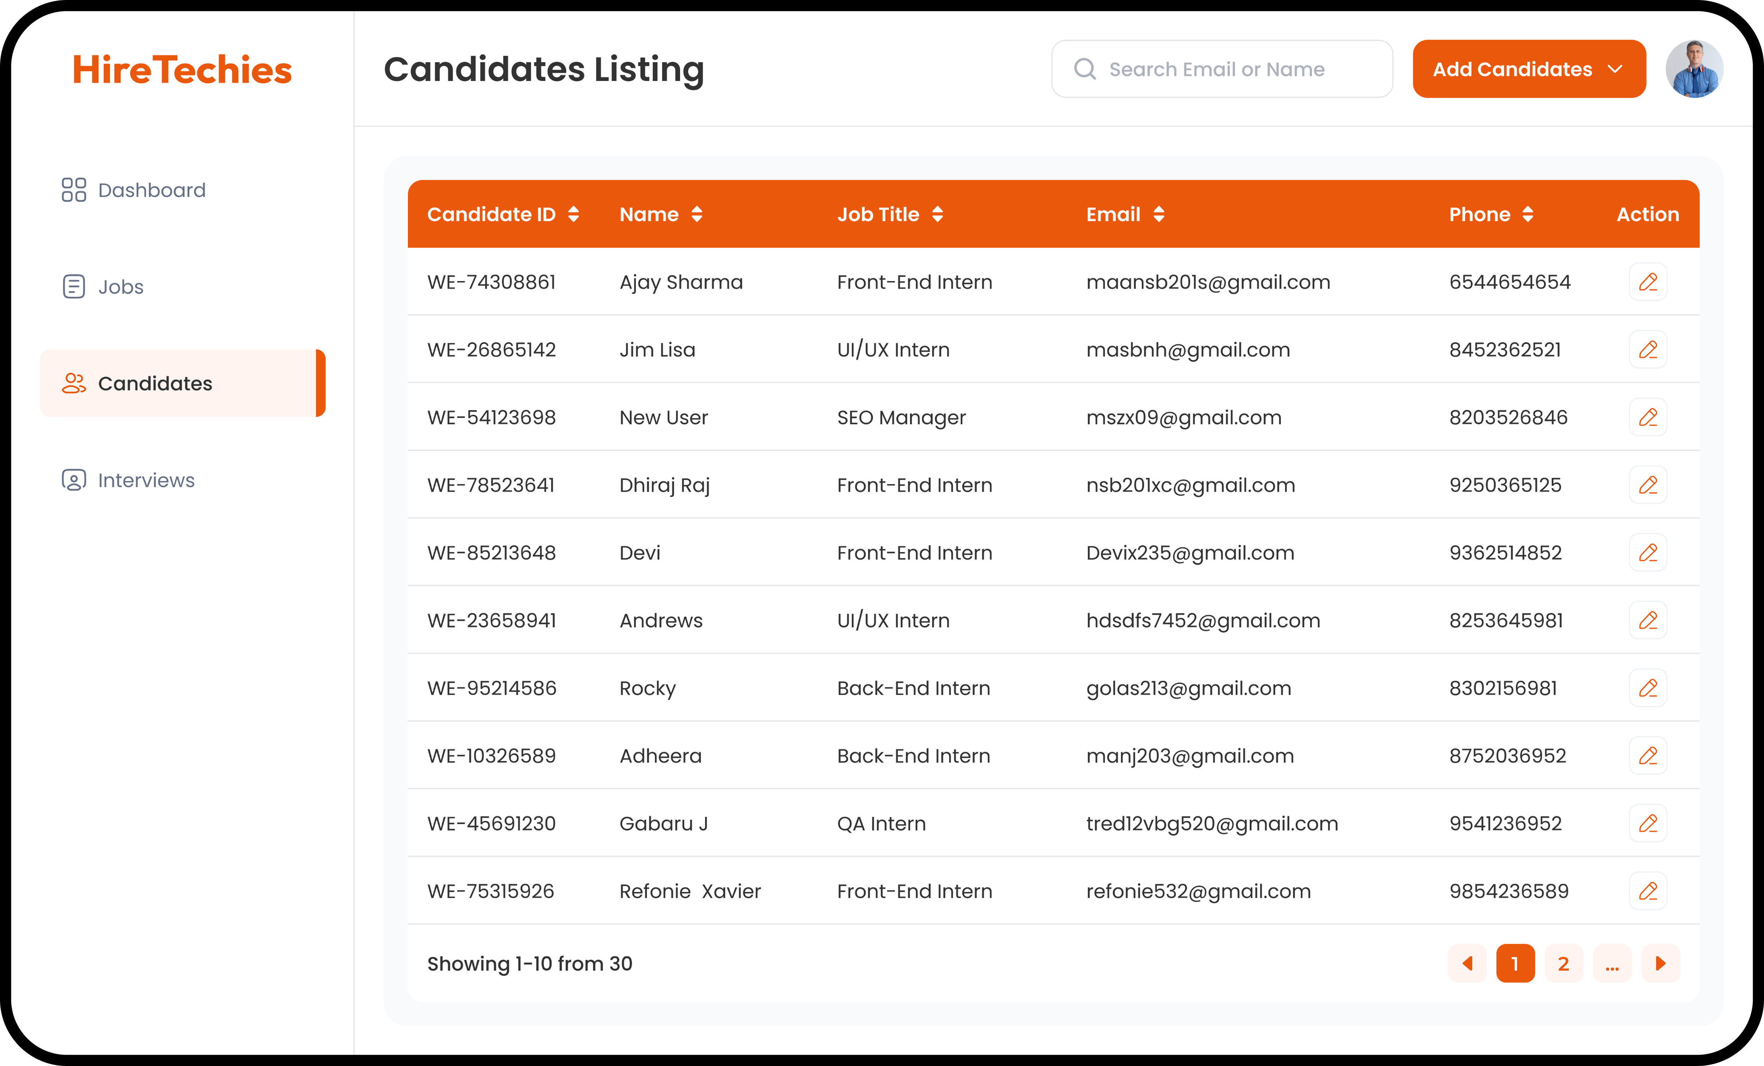
Task: Open edit for Refonie Xavier
Action: (x=1647, y=891)
